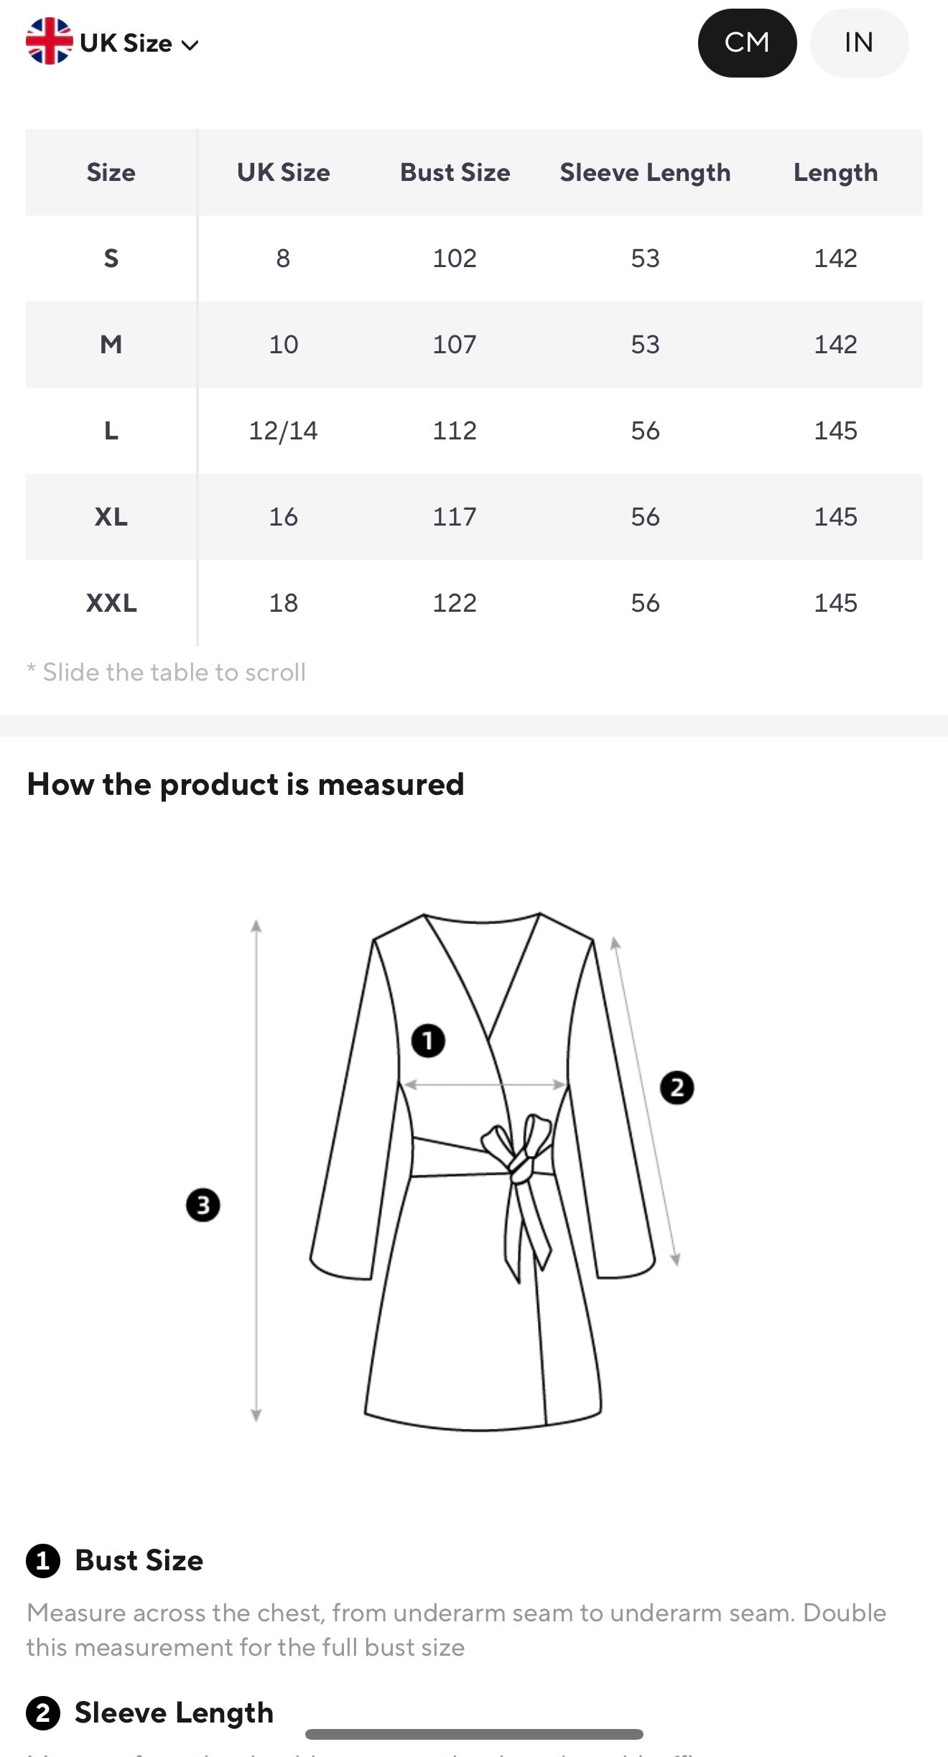Viewport: 948px width, 1757px height.
Task: Select the robe illustration
Action: pos(483,1172)
